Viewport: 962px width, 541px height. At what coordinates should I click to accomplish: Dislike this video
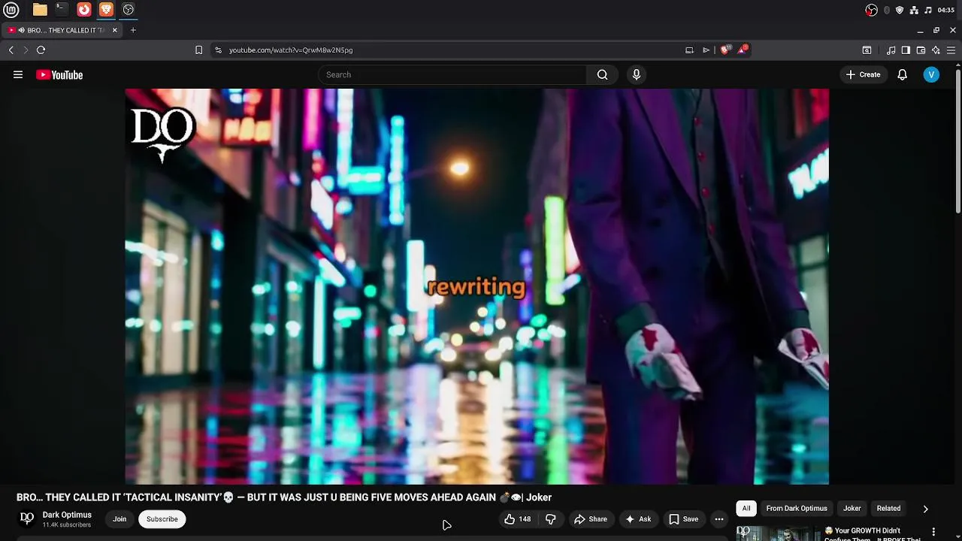(551, 519)
